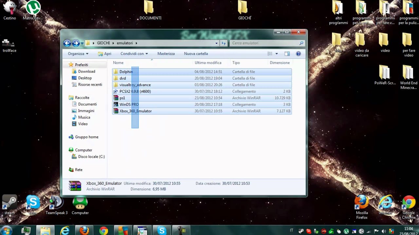419x235 pixels.
Task: Change the view with the view icon
Action: pos(270,54)
